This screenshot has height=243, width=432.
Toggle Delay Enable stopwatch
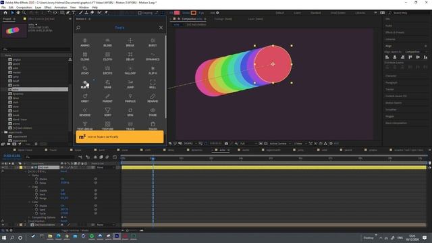[36, 179]
